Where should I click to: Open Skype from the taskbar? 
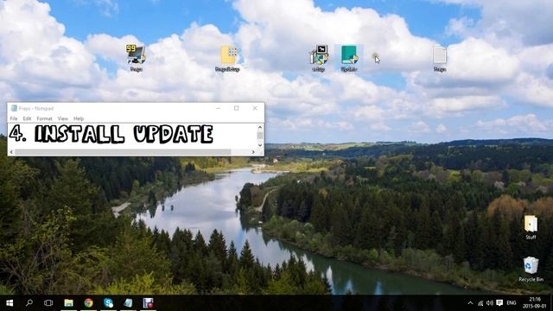[x=108, y=303]
